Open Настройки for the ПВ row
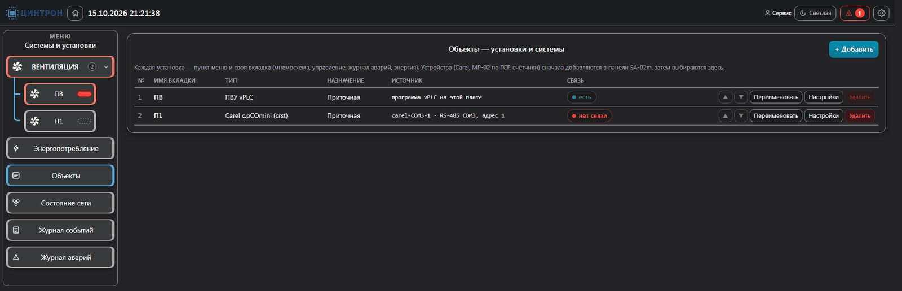This screenshot has width=902, height=291. pyautogui.click(x=823, y=97)
